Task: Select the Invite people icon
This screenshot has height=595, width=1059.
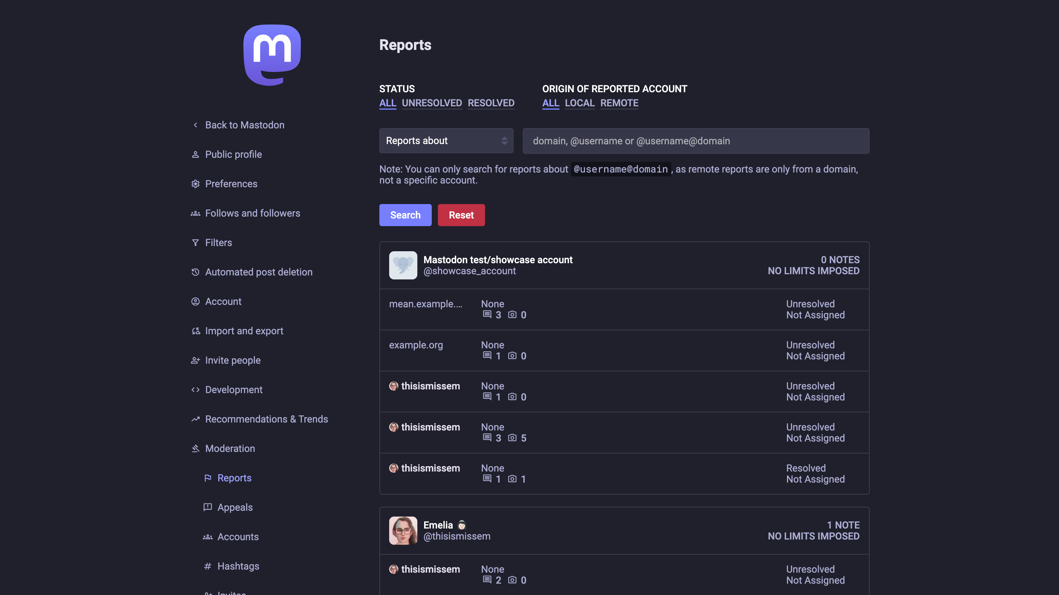Action: point(196,360)
